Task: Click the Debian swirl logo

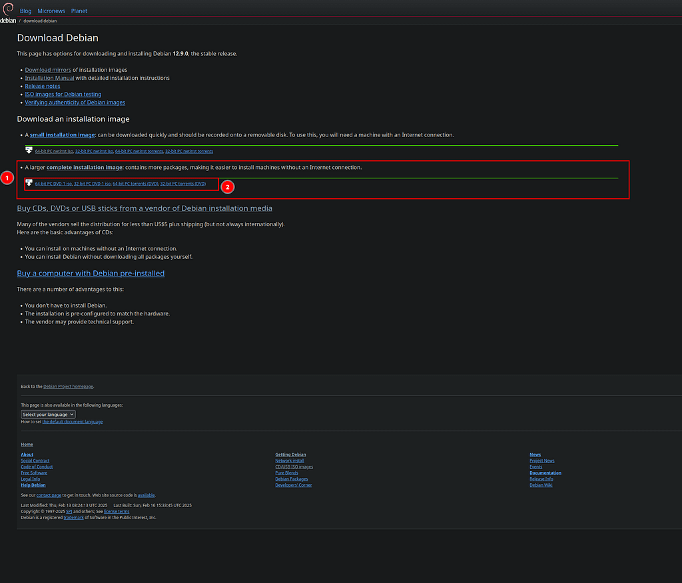Action: [x=8, y=9]
